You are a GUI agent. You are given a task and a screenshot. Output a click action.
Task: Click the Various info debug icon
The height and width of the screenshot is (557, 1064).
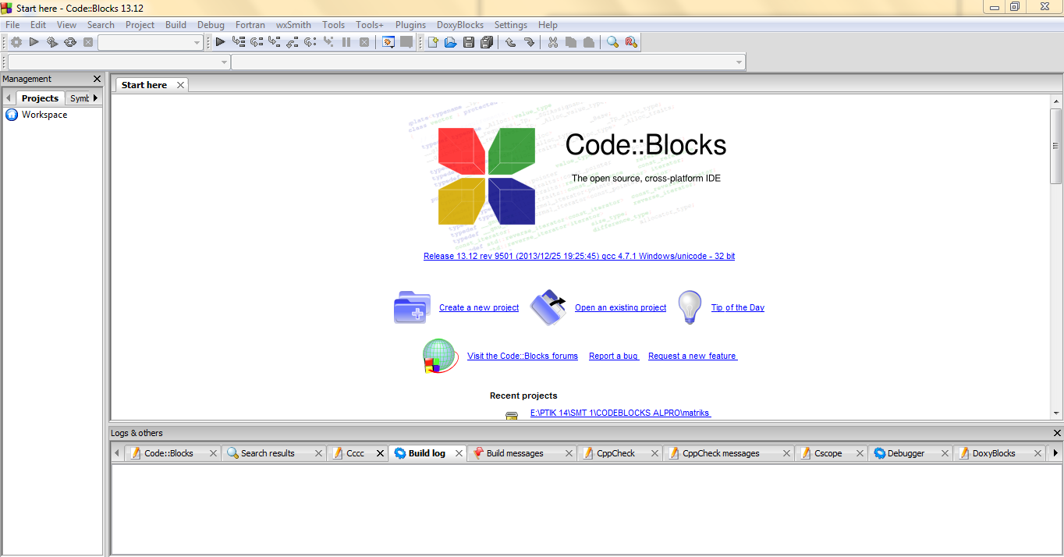[x=406, y=42]
